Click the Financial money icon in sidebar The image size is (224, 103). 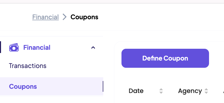pos(14,47)
